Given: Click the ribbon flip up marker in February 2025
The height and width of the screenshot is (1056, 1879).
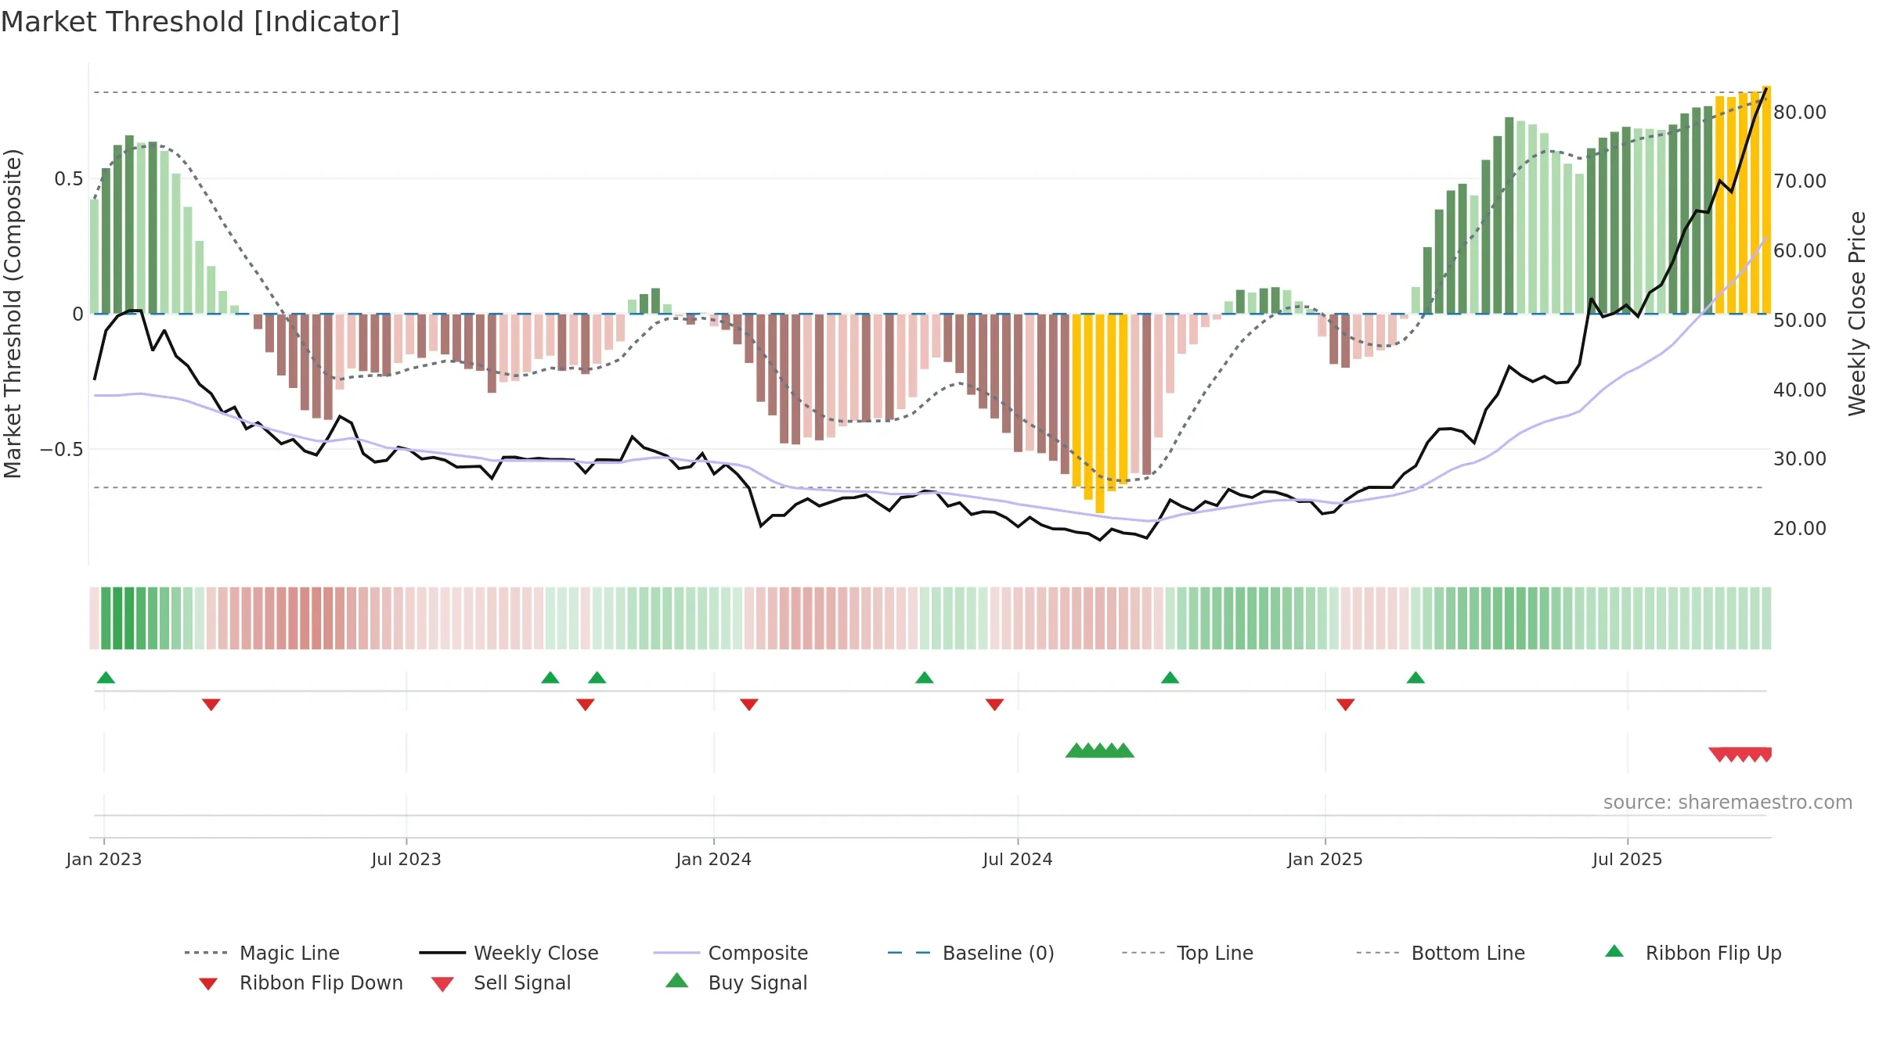Looking at the screenshot, I should [x=1416, y=677].
